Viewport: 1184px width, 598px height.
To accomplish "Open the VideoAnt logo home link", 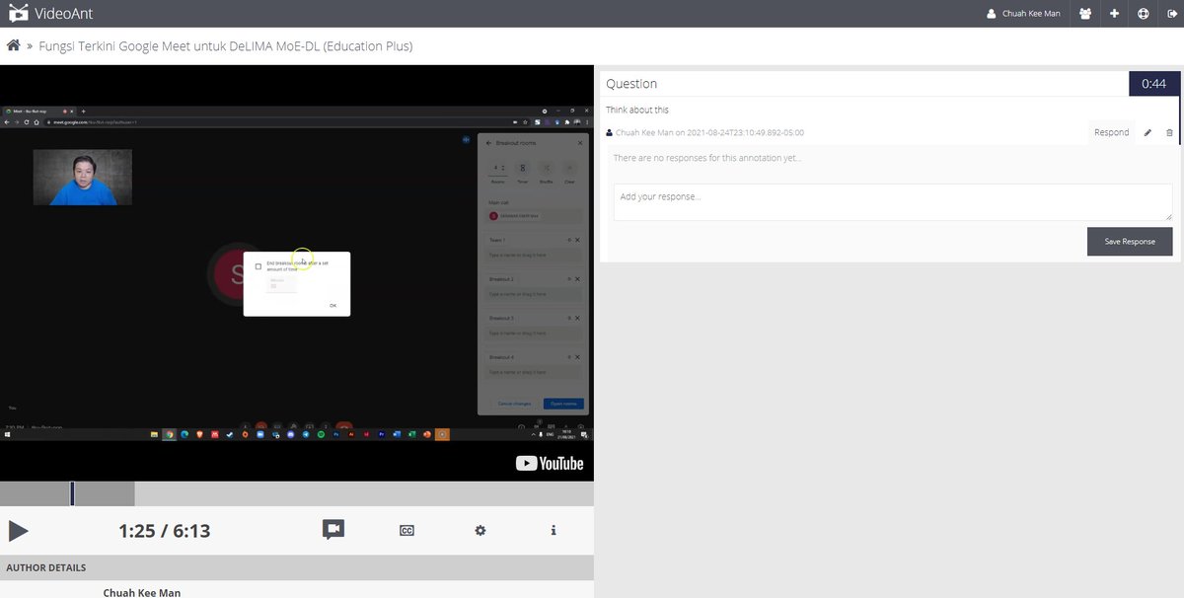I will coord(51,14).
